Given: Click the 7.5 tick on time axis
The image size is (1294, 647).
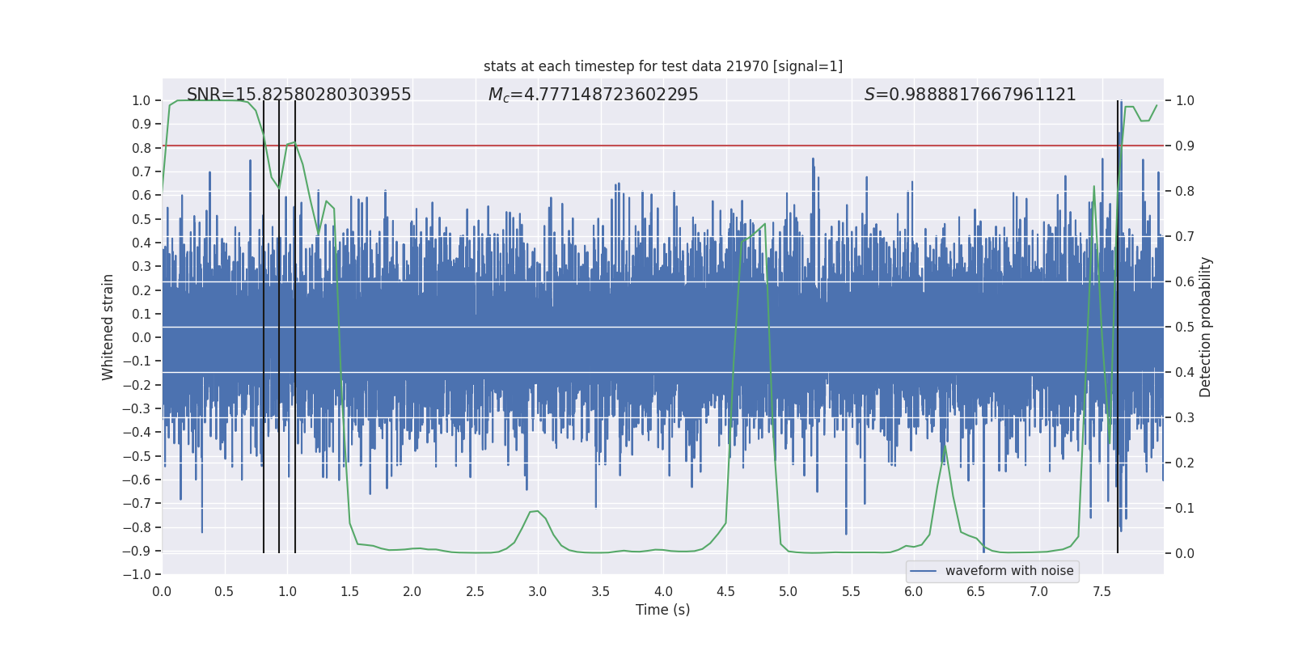Looking at the screenshot, I should click(1102, 591).
